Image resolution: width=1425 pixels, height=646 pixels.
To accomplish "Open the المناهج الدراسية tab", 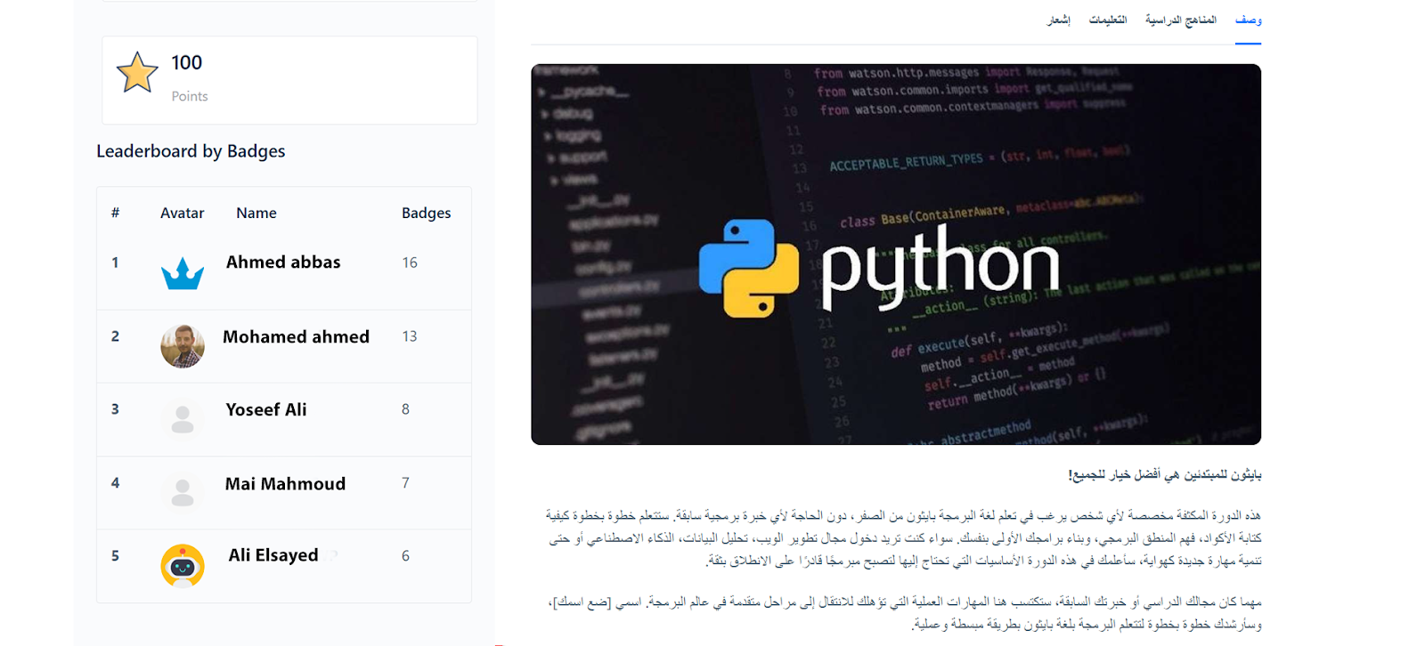I will pos(1181,20).
